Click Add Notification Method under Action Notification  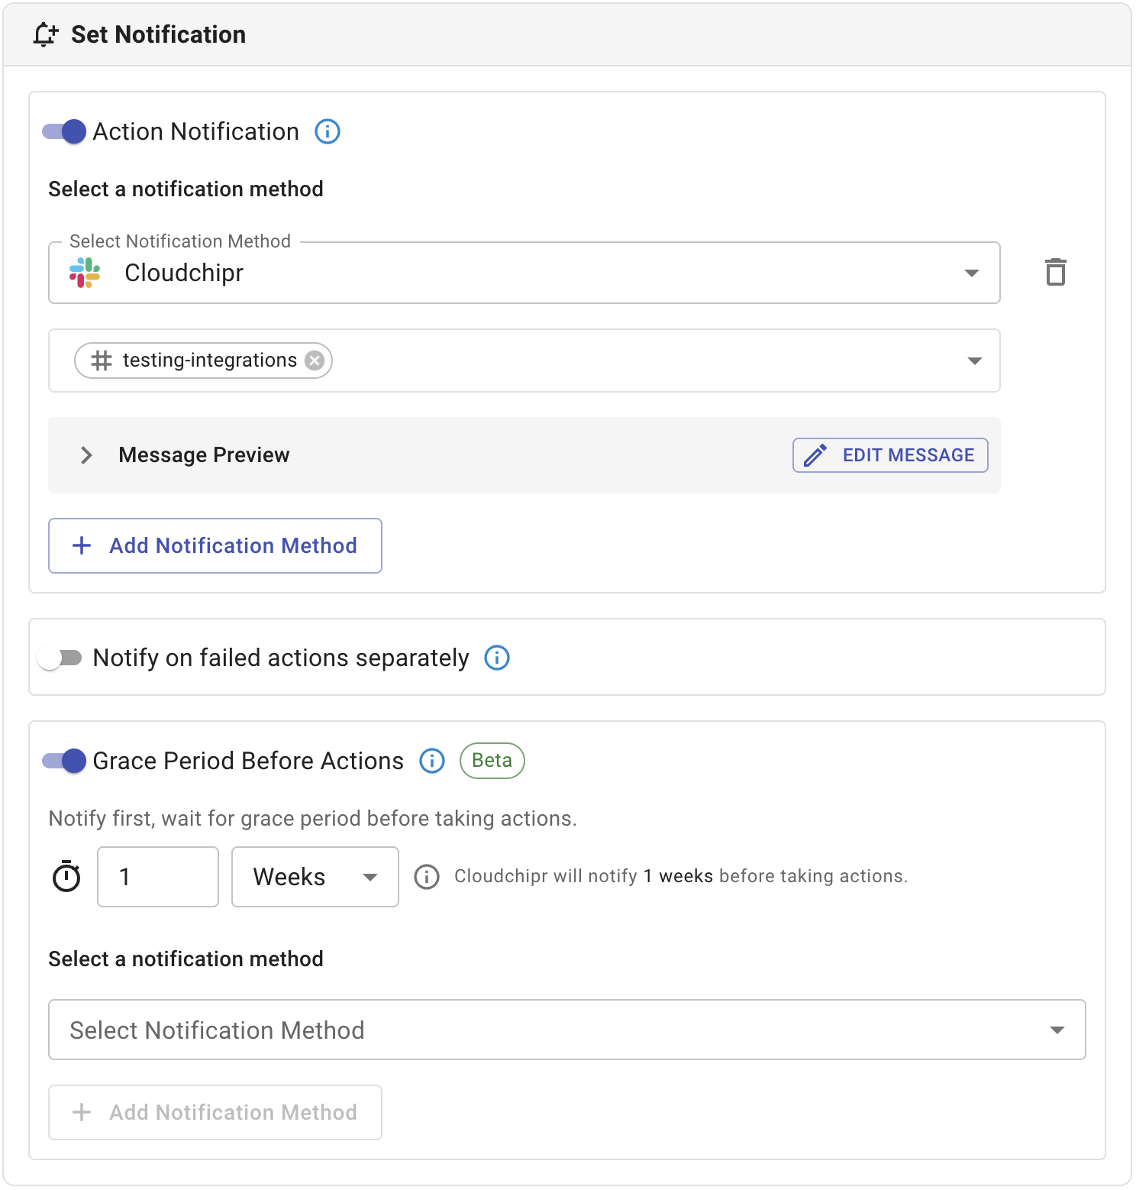[215, 545]
